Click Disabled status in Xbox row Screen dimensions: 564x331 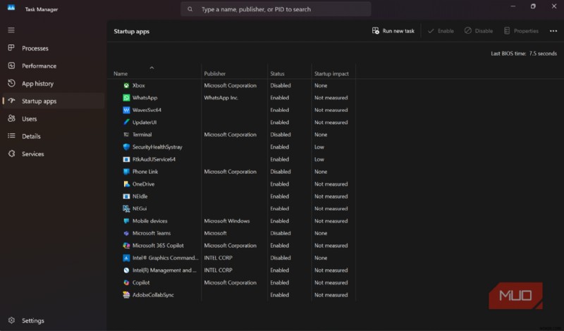(x=280, y=85)
